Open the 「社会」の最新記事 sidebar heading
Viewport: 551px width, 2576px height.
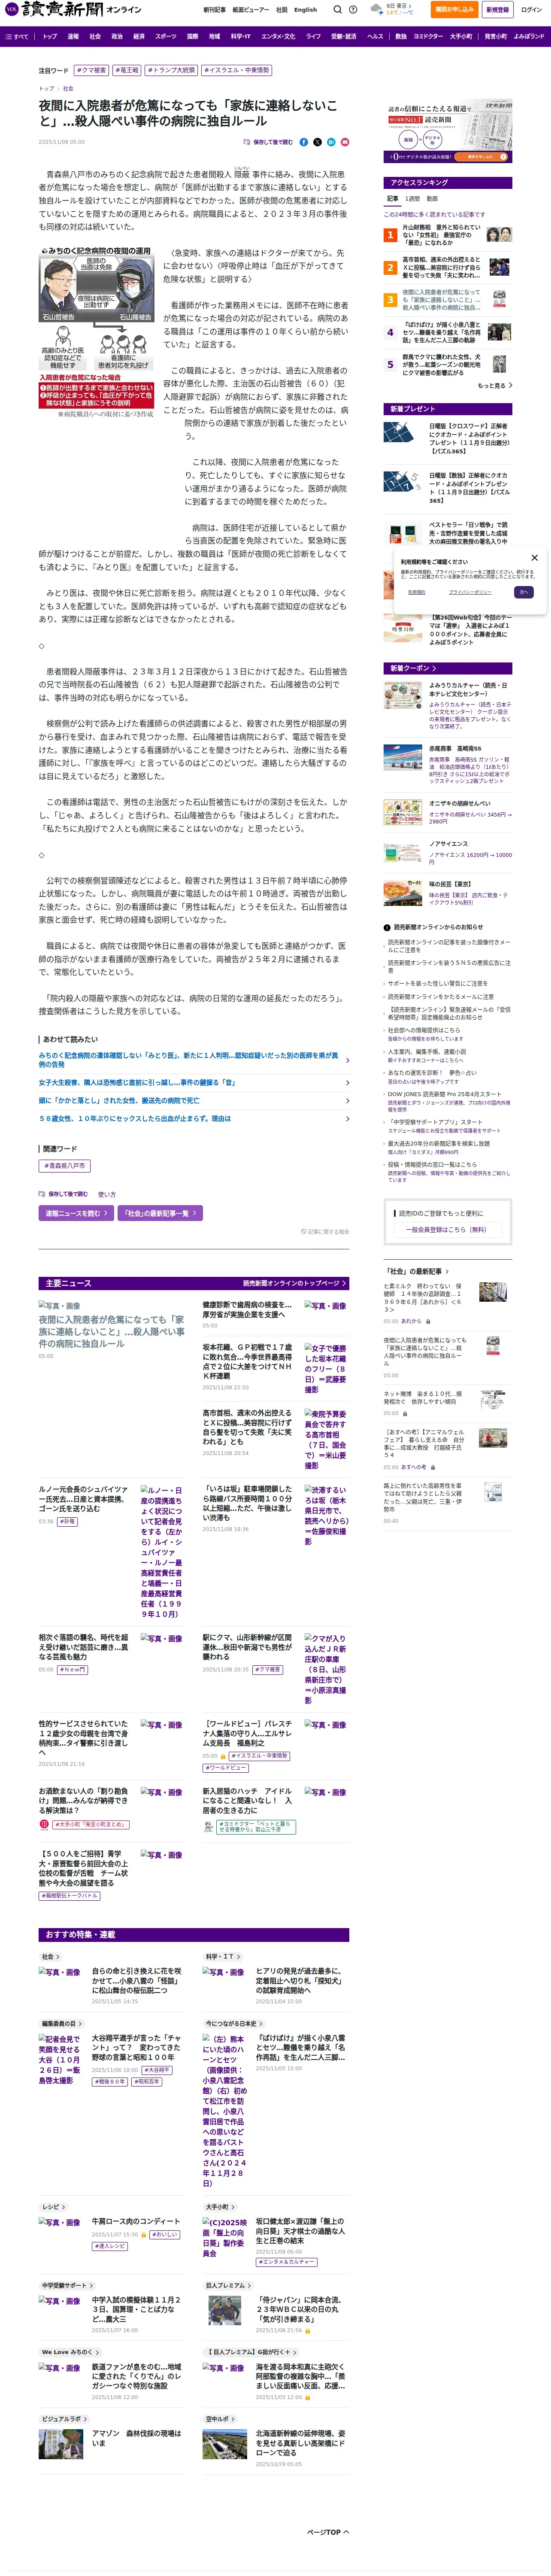coord(417,1272)
